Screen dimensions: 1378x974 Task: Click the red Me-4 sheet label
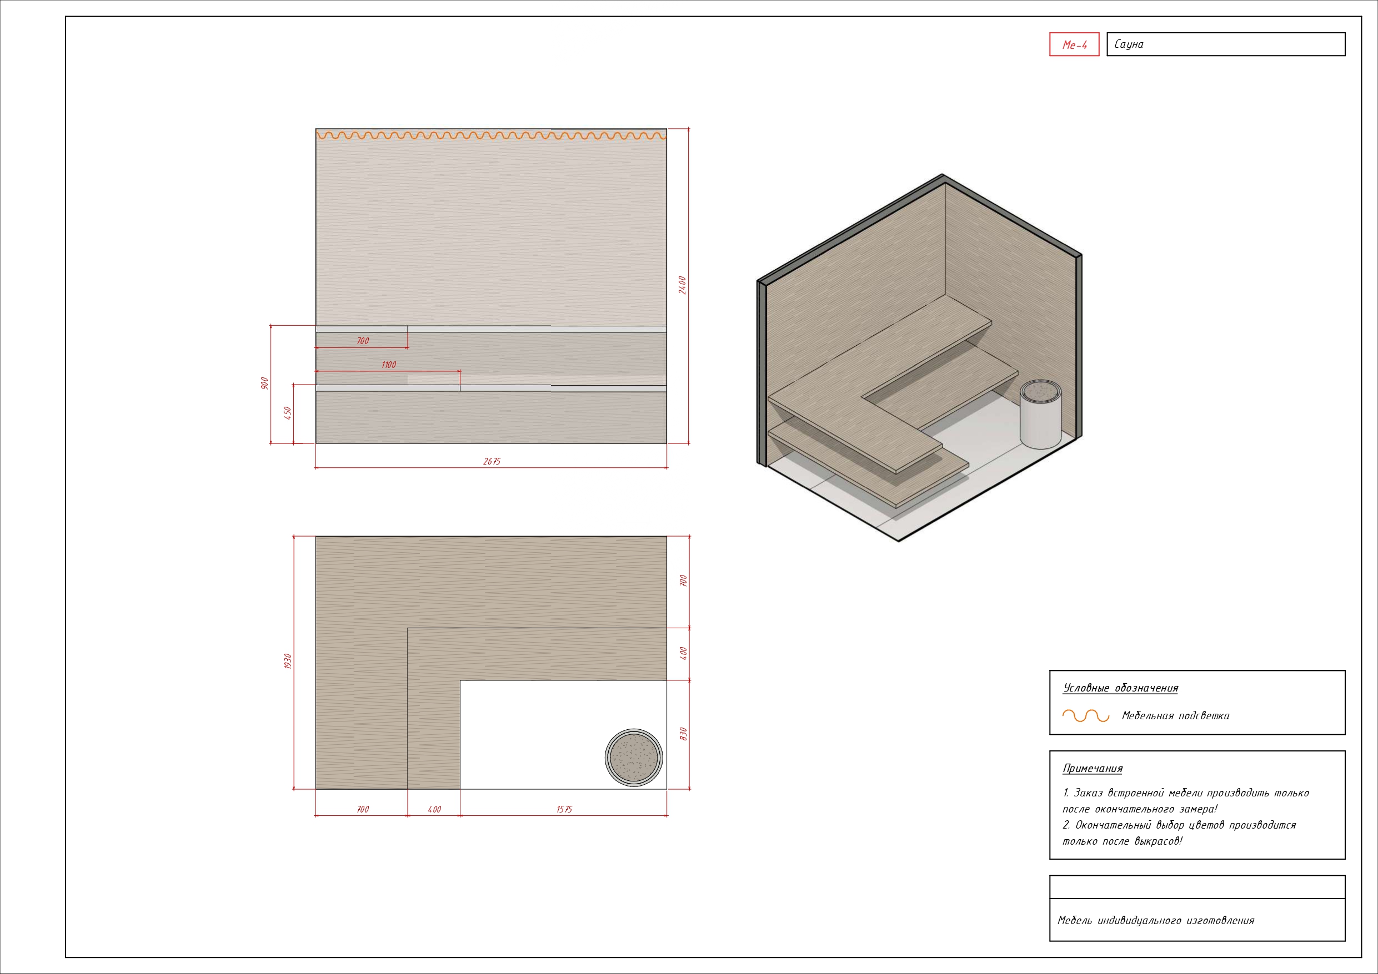(1074, 44)
